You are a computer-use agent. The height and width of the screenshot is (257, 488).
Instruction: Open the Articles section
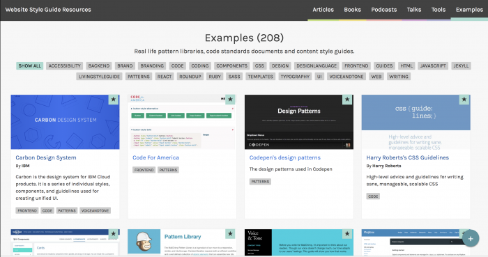pyautogui.click(x=323, y=10)
